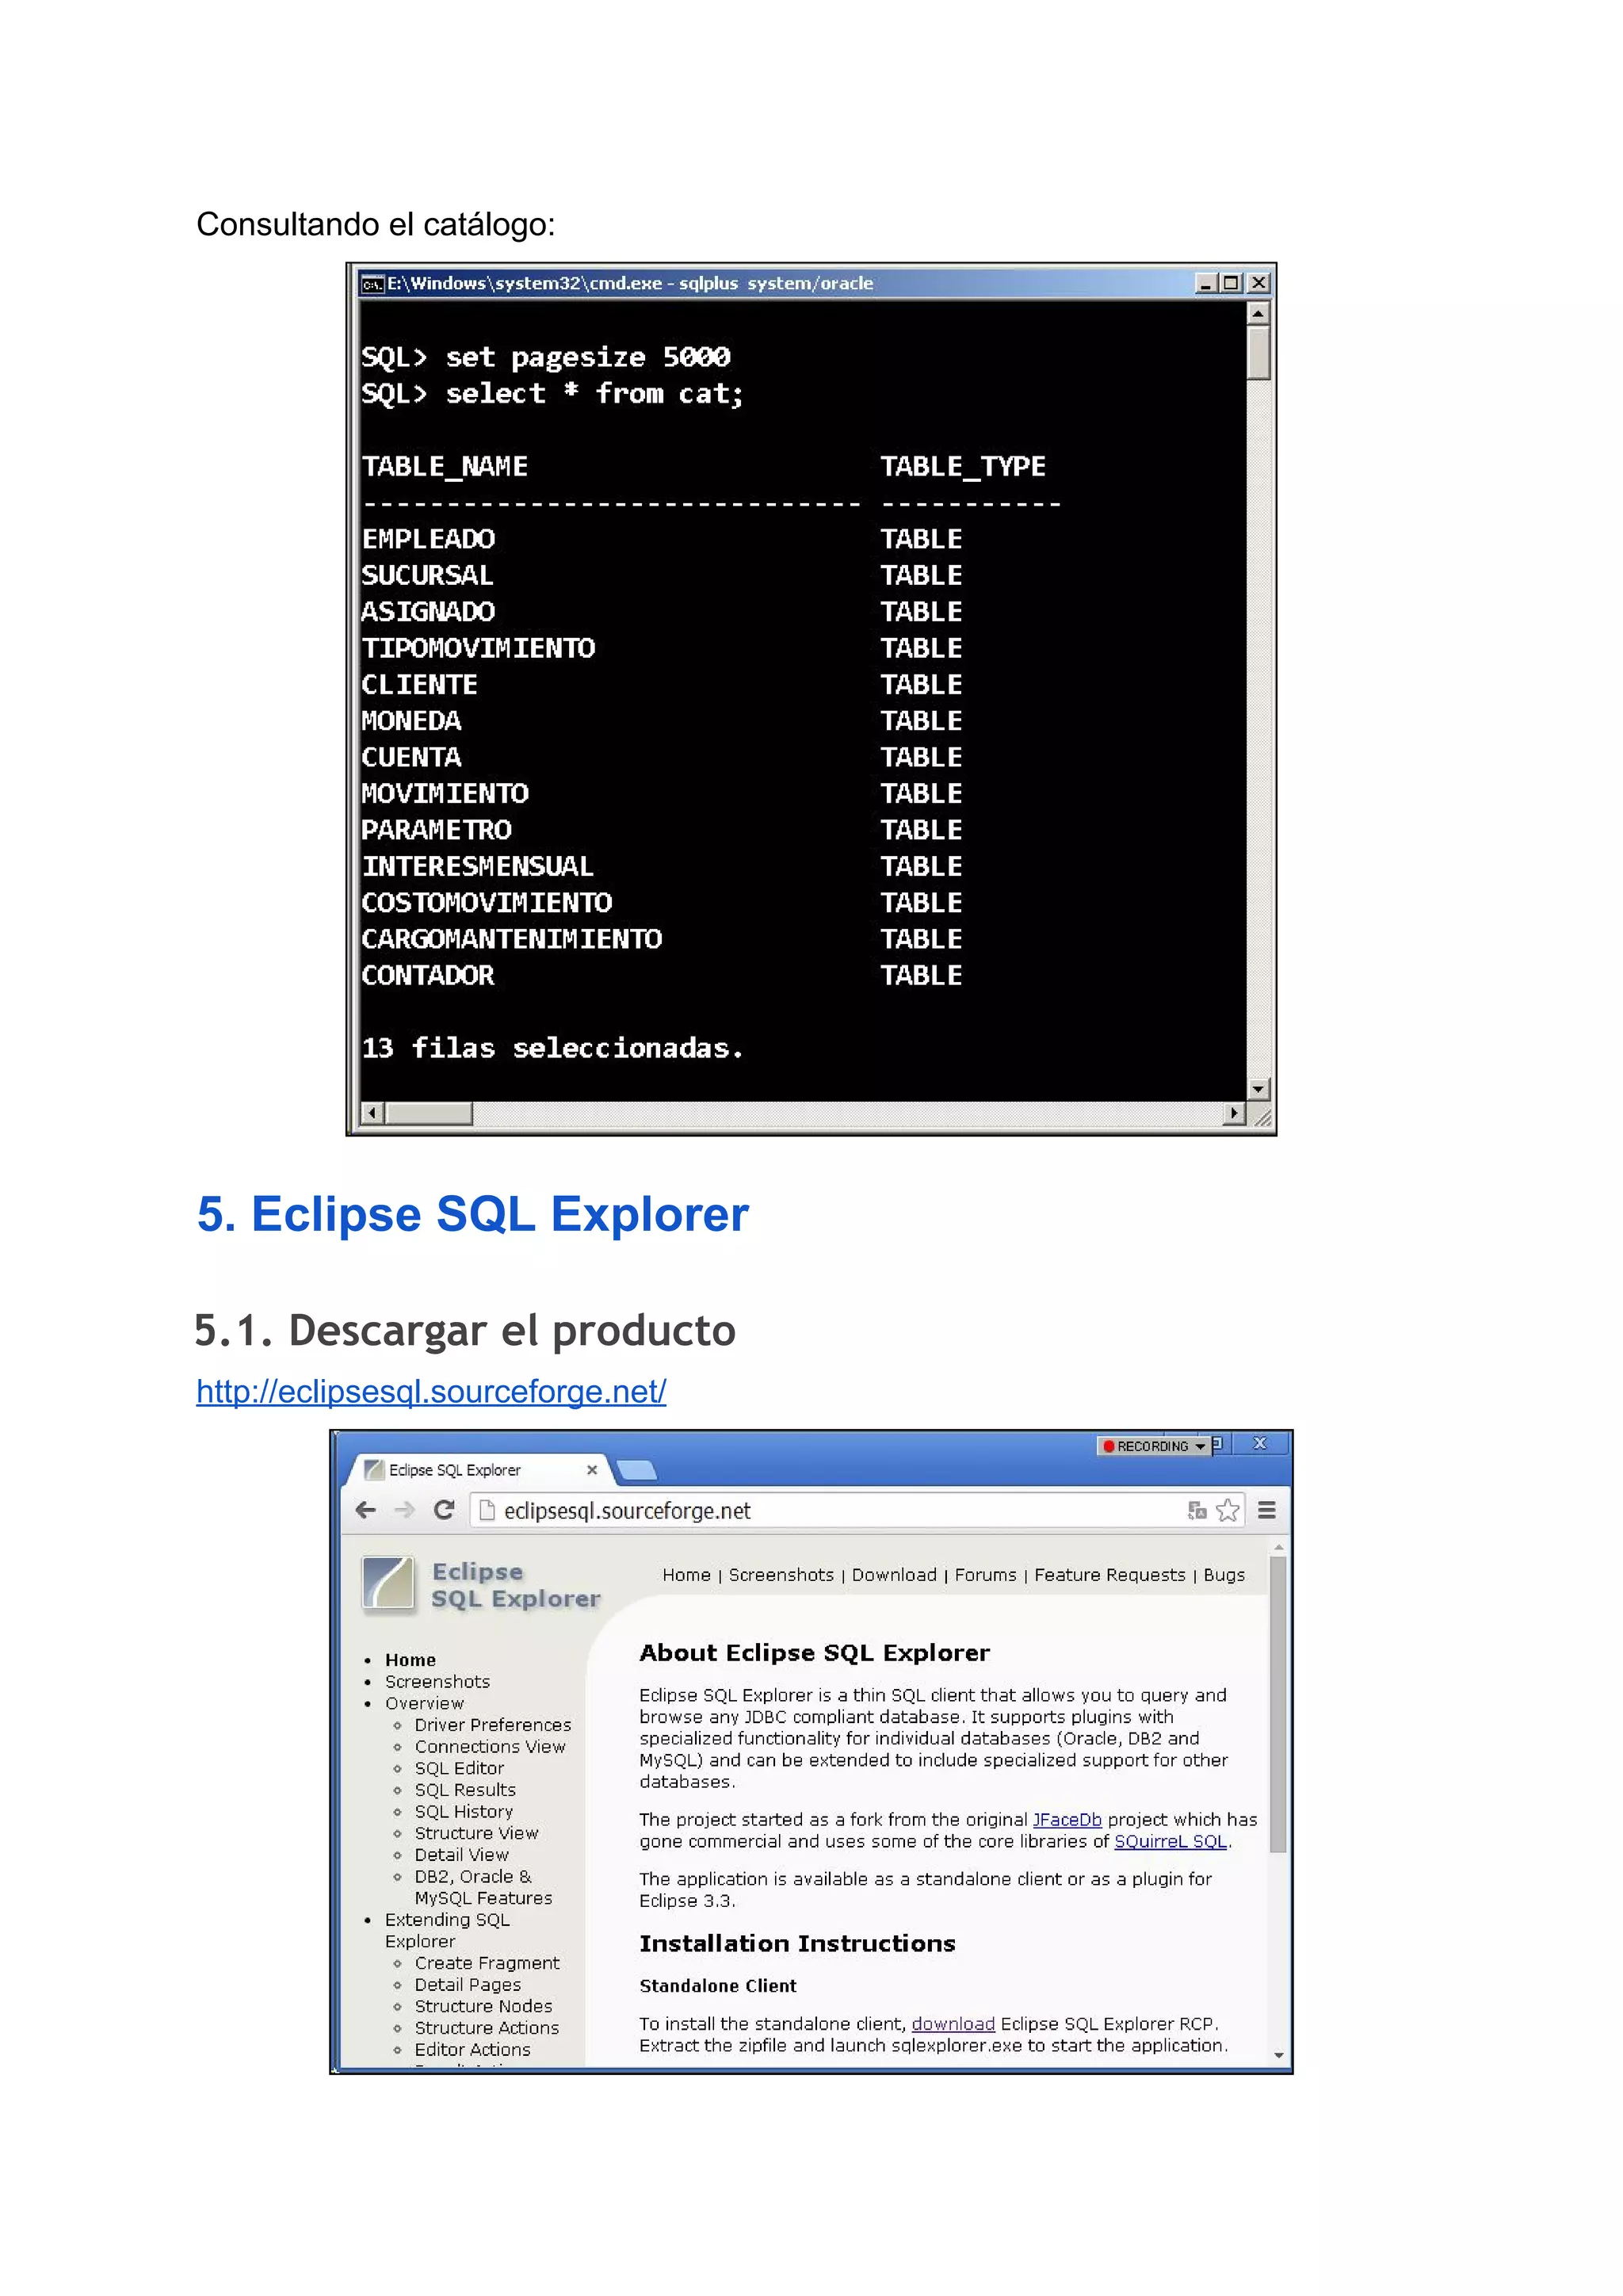Image resolution: width=1623 pixels, height=2296 pixels.
Task: Click cmd horizontal scroll right arrow
Action: tap(1234, 1113)
